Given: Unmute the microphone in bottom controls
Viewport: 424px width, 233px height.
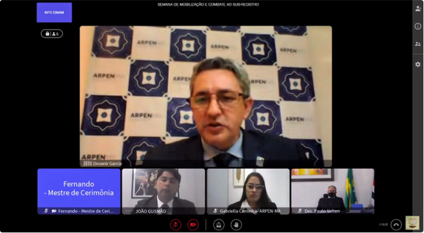Looking at the screenshot, I should 176,225.
